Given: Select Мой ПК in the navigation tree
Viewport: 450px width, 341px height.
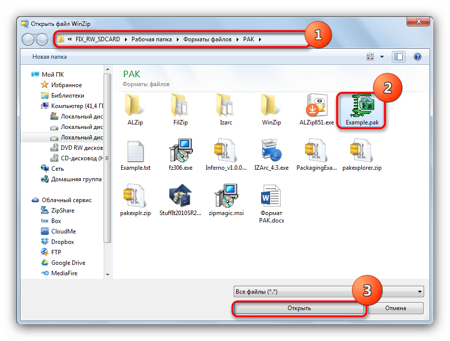Looking at the screenshot, I should pyautogui.click(x=47, y=75).
